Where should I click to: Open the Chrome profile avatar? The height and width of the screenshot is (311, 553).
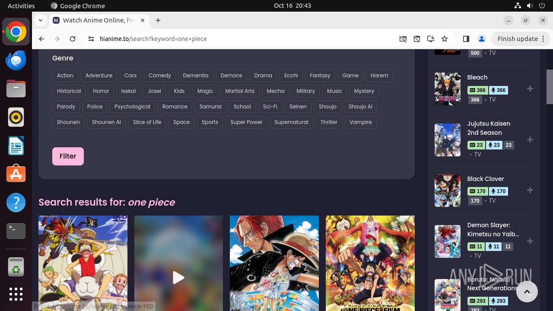(x=482, y=39)
